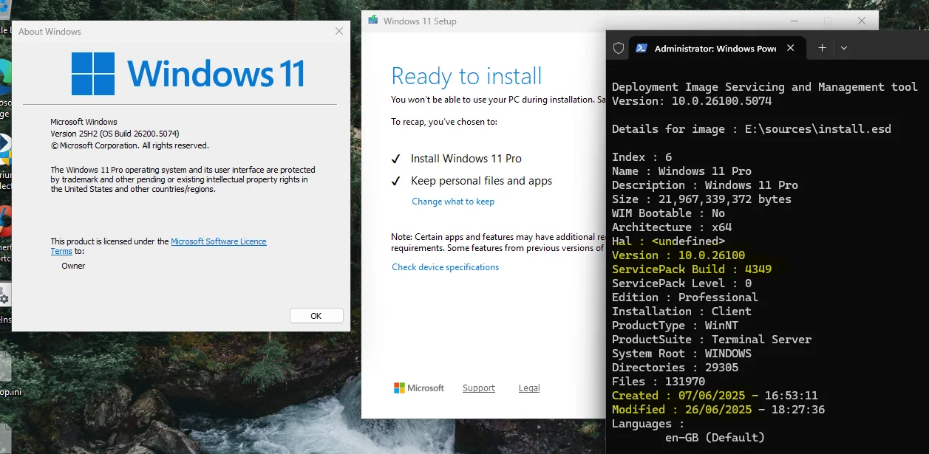This screenshot has width=929, height=454.
Task: Click the Change what to keep link
Action: point(453,202)
